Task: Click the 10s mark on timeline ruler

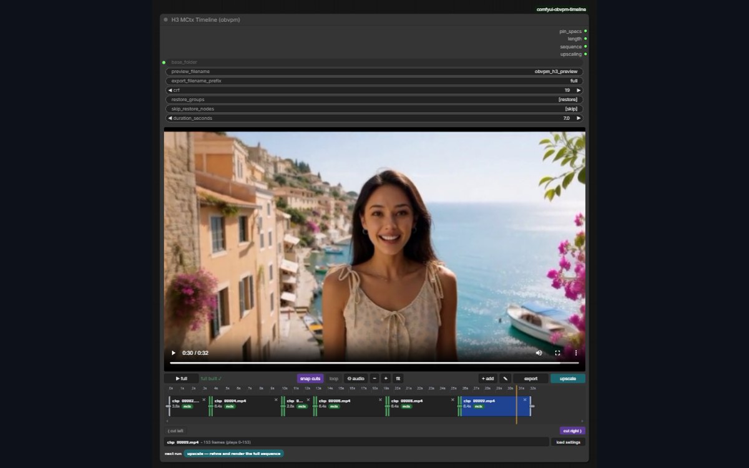Action: coord(285,388)
